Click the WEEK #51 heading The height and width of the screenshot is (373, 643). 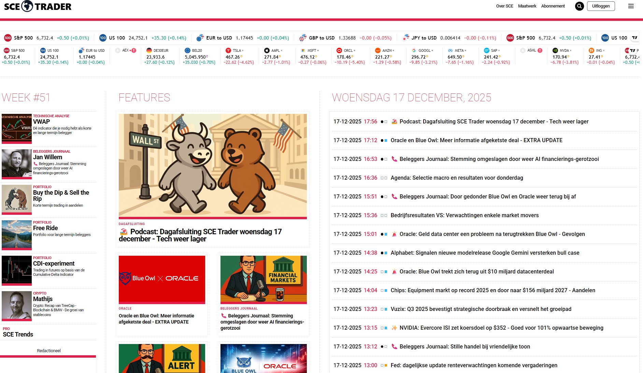pos(26,98)
